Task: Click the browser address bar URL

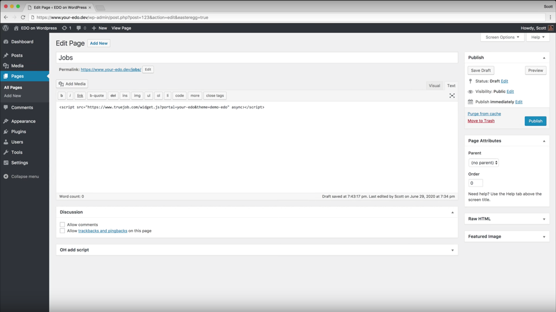Action: [x=122, y=17]
